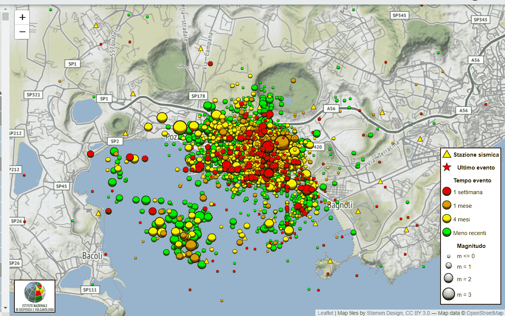Screen dimensions: 505x316
Task: Select the red star last-event marker near Bagnoli
Action: click(304, 213)
